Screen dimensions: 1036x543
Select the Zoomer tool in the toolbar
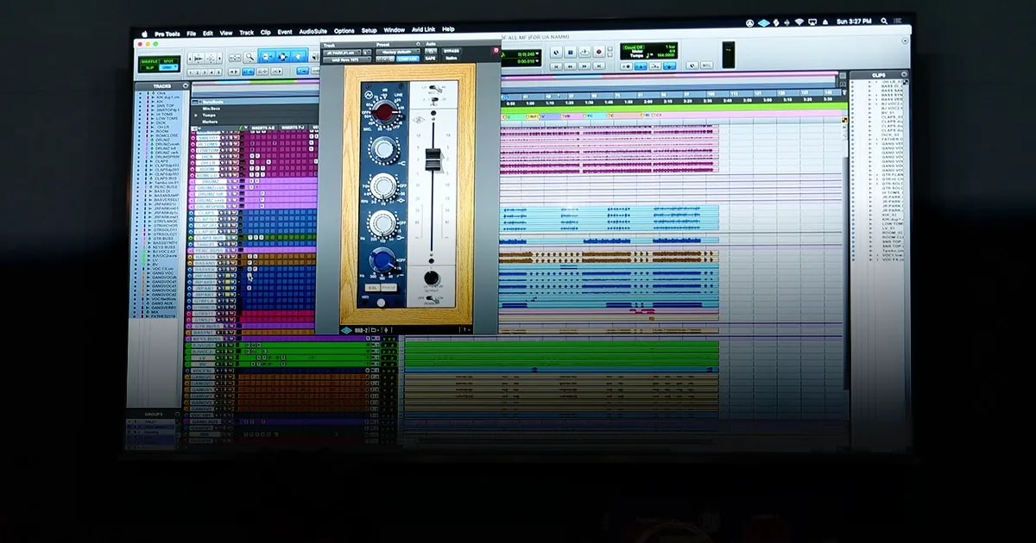[250, 57]
